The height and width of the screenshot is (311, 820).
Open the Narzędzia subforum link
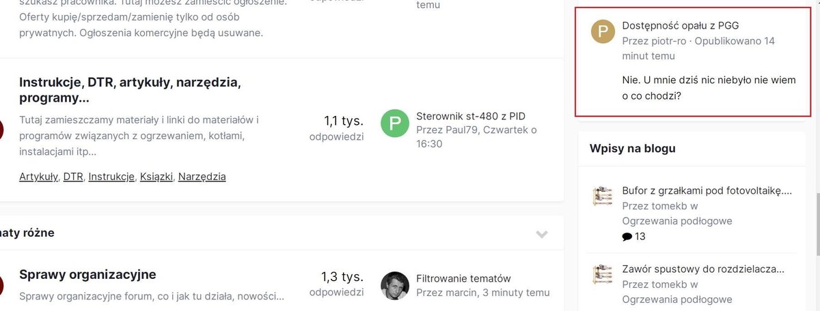202,177
